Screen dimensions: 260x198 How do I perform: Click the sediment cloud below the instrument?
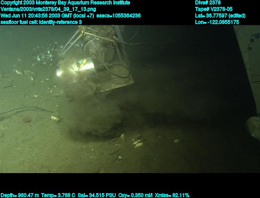point(95,117)
